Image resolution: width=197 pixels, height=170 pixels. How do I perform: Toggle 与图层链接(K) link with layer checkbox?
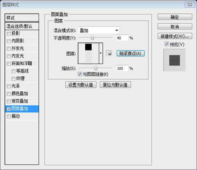pyautogui.click(x=80, y=74)
